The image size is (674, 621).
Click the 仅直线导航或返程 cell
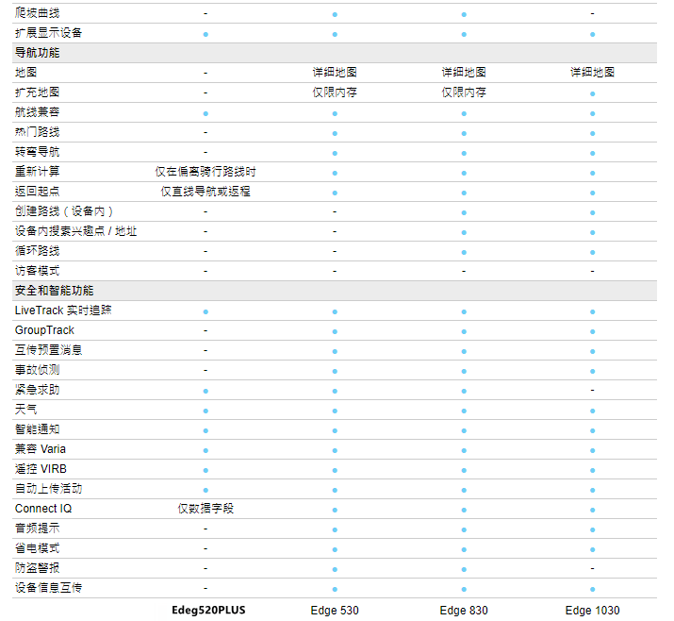tap(205, 192)
